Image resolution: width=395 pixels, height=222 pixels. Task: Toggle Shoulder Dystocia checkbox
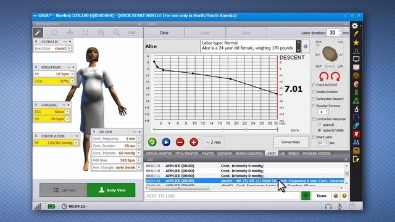[x=314, y=105]
